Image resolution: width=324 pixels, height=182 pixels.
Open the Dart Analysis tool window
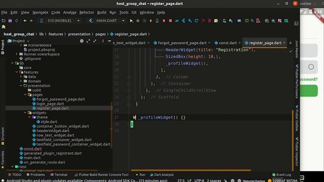click(162, 174)
